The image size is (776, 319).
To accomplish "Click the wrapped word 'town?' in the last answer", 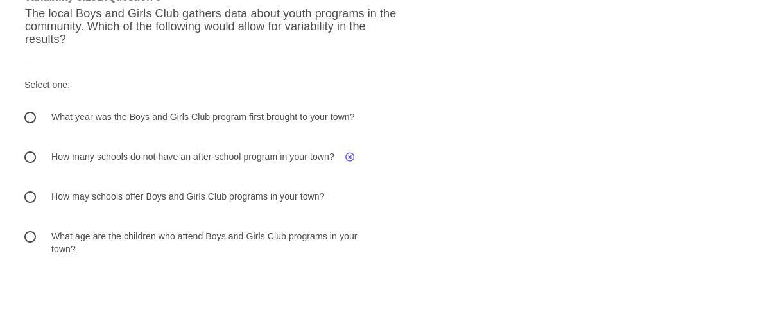I will pos(64,249).
